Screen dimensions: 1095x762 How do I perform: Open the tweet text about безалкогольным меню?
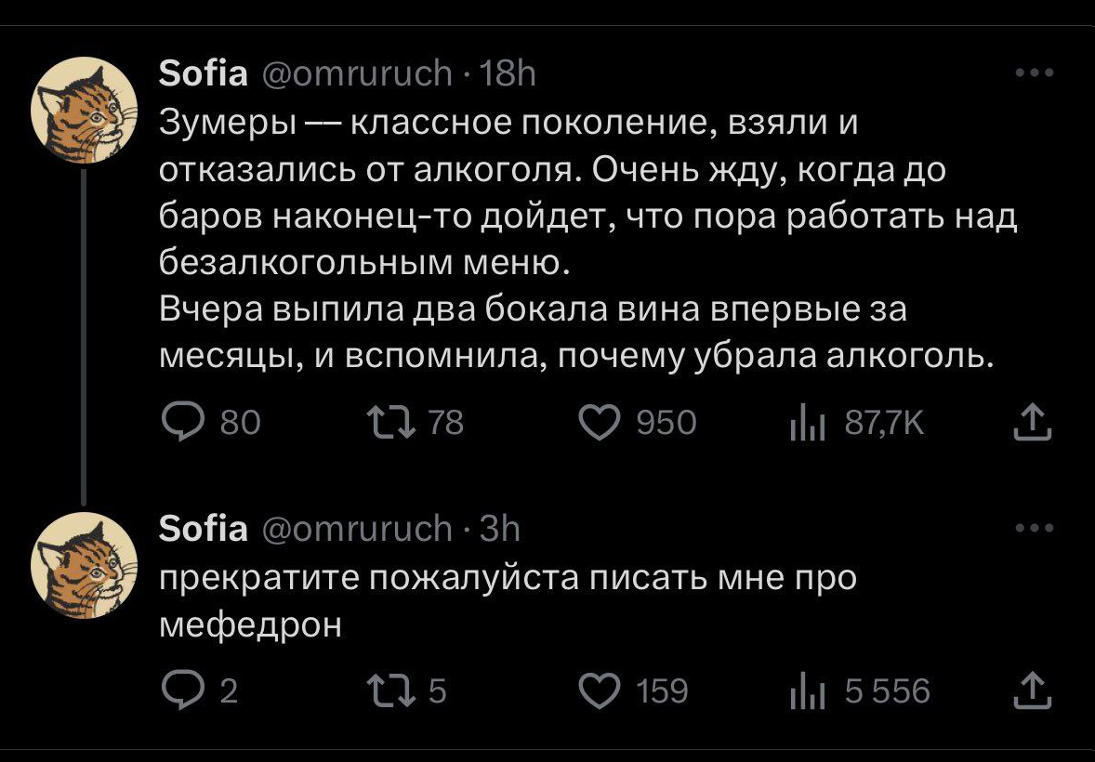click(576, 240)
